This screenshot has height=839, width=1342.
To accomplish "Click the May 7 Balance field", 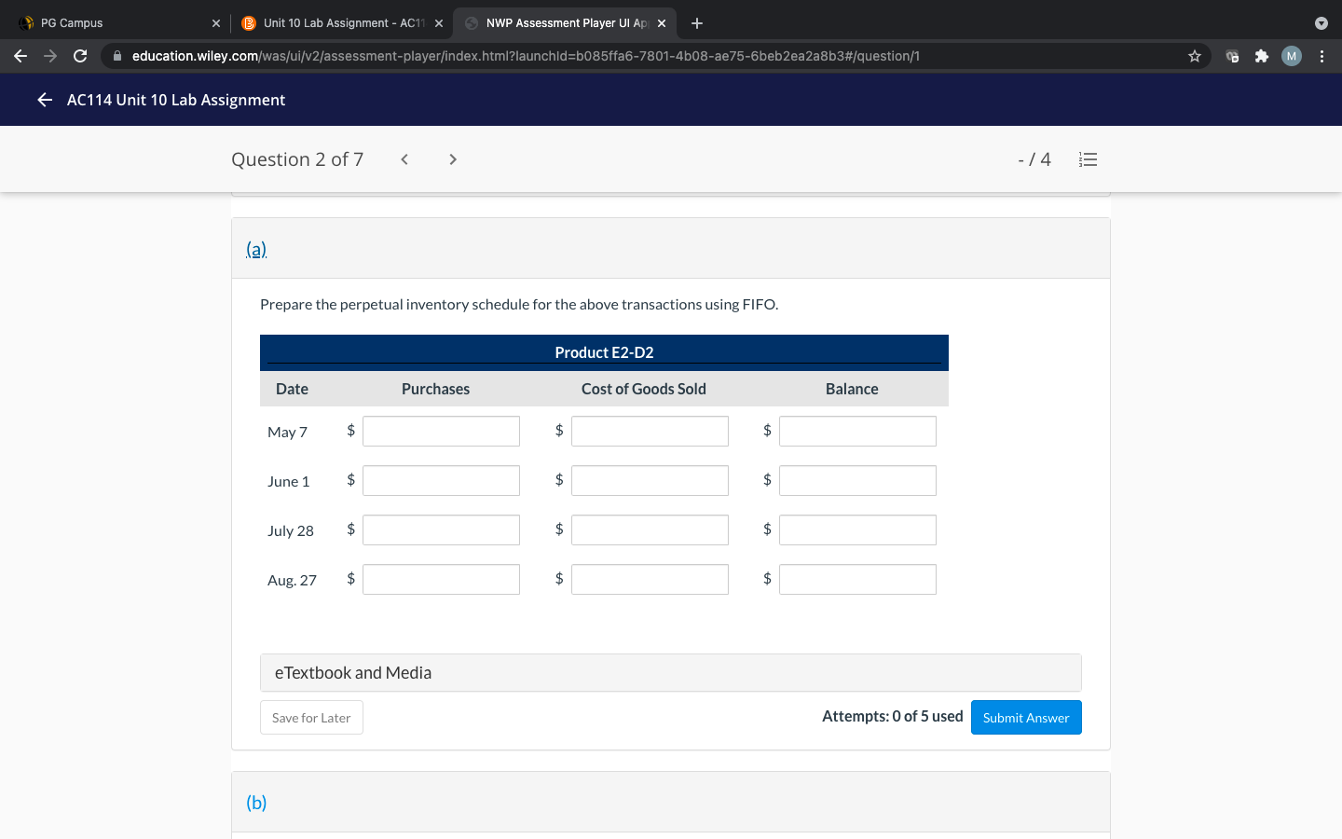I will 857,431.
